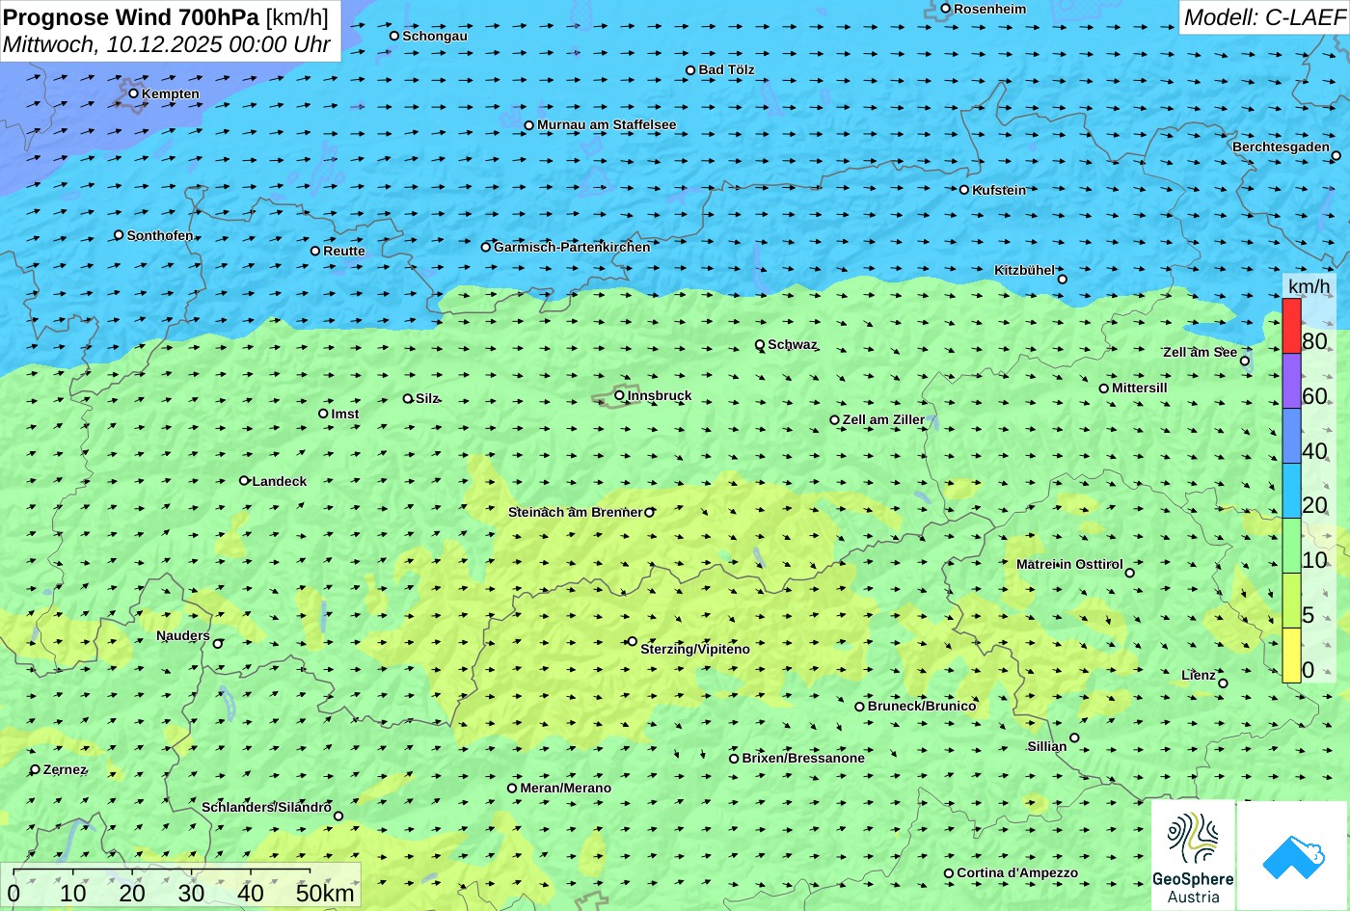Click the 'Zell am See' label
This screenshot has height=911, width=1350.
click(x=1200, y=352)
